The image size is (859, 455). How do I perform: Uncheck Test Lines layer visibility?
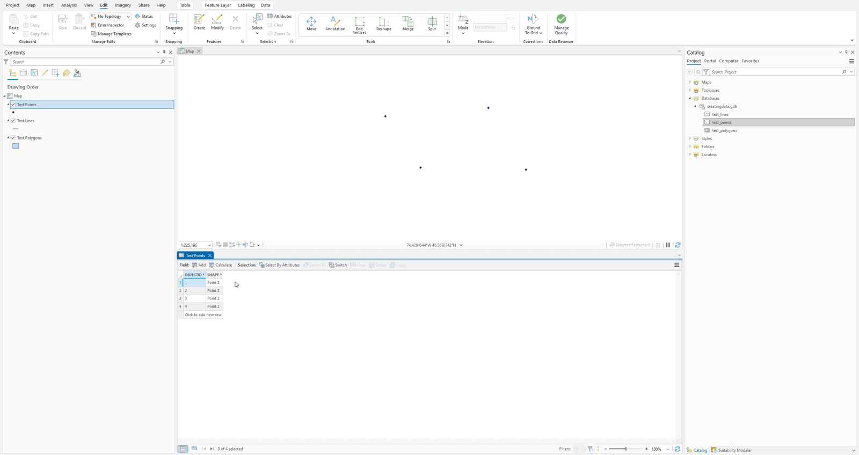point(13,121)
